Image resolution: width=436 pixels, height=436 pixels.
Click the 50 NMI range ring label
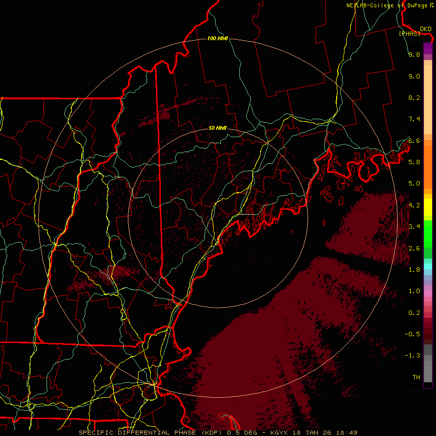(x=218, y=128)
